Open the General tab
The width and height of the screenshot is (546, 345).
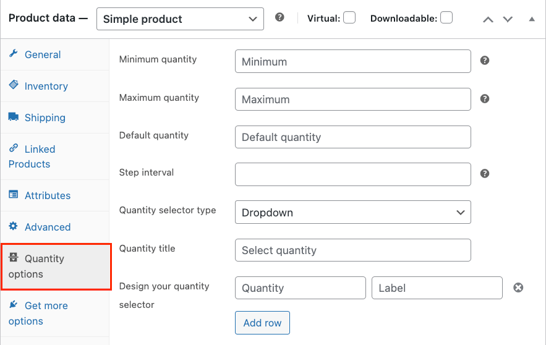(x=54, y=54)
